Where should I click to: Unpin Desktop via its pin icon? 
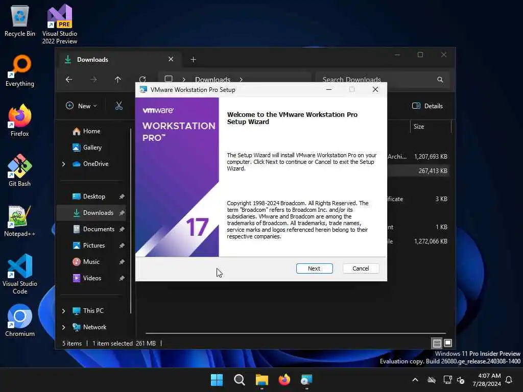pyautogui.click(x=122, y=197)
